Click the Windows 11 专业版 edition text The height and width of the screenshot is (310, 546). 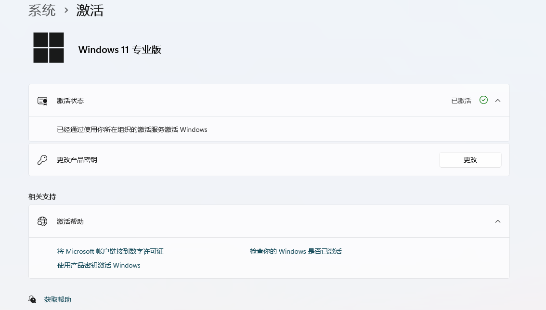point(119,50)
